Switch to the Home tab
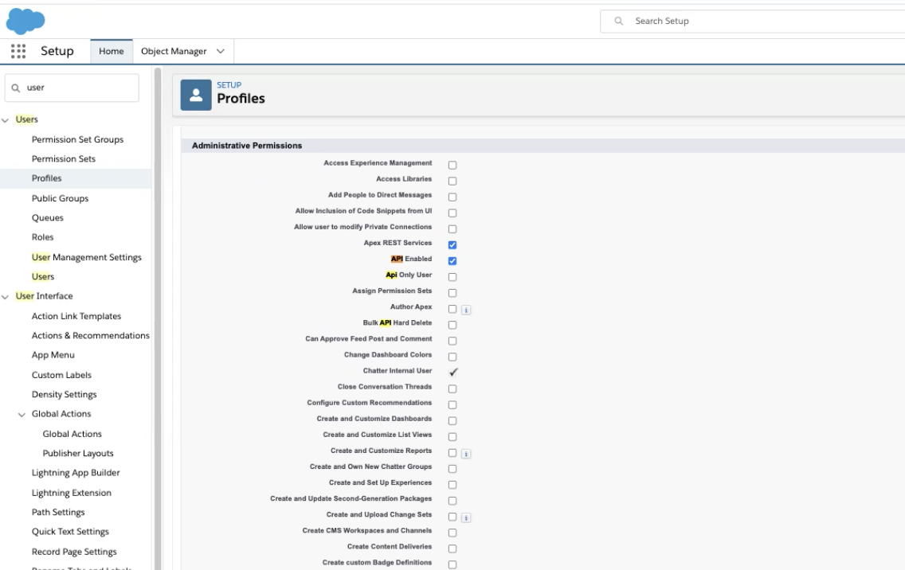Image resolution: width=905 pixels, height=570 pixels. (x=112, y=51)
